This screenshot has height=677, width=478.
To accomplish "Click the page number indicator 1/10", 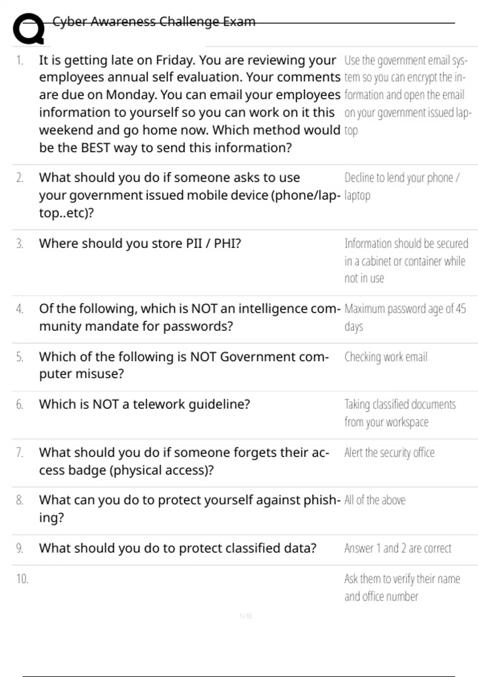I will point(245,616).
